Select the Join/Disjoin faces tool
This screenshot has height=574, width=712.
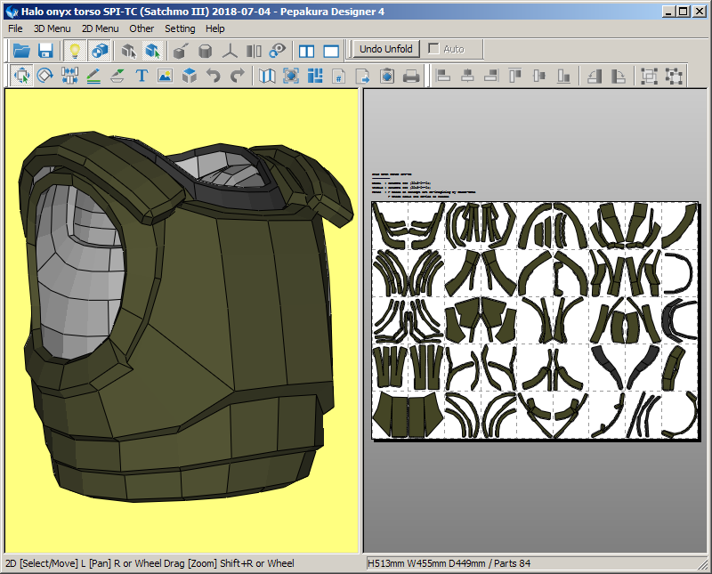69,76
